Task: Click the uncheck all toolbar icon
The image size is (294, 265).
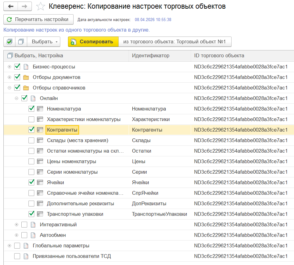Action: pos(21,41)
